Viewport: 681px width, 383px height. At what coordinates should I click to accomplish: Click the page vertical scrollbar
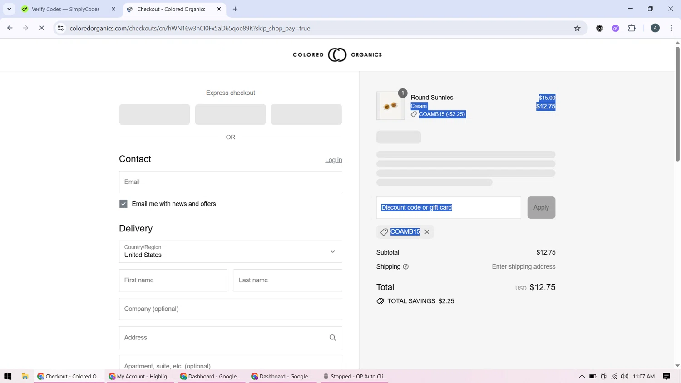point(677,103)
